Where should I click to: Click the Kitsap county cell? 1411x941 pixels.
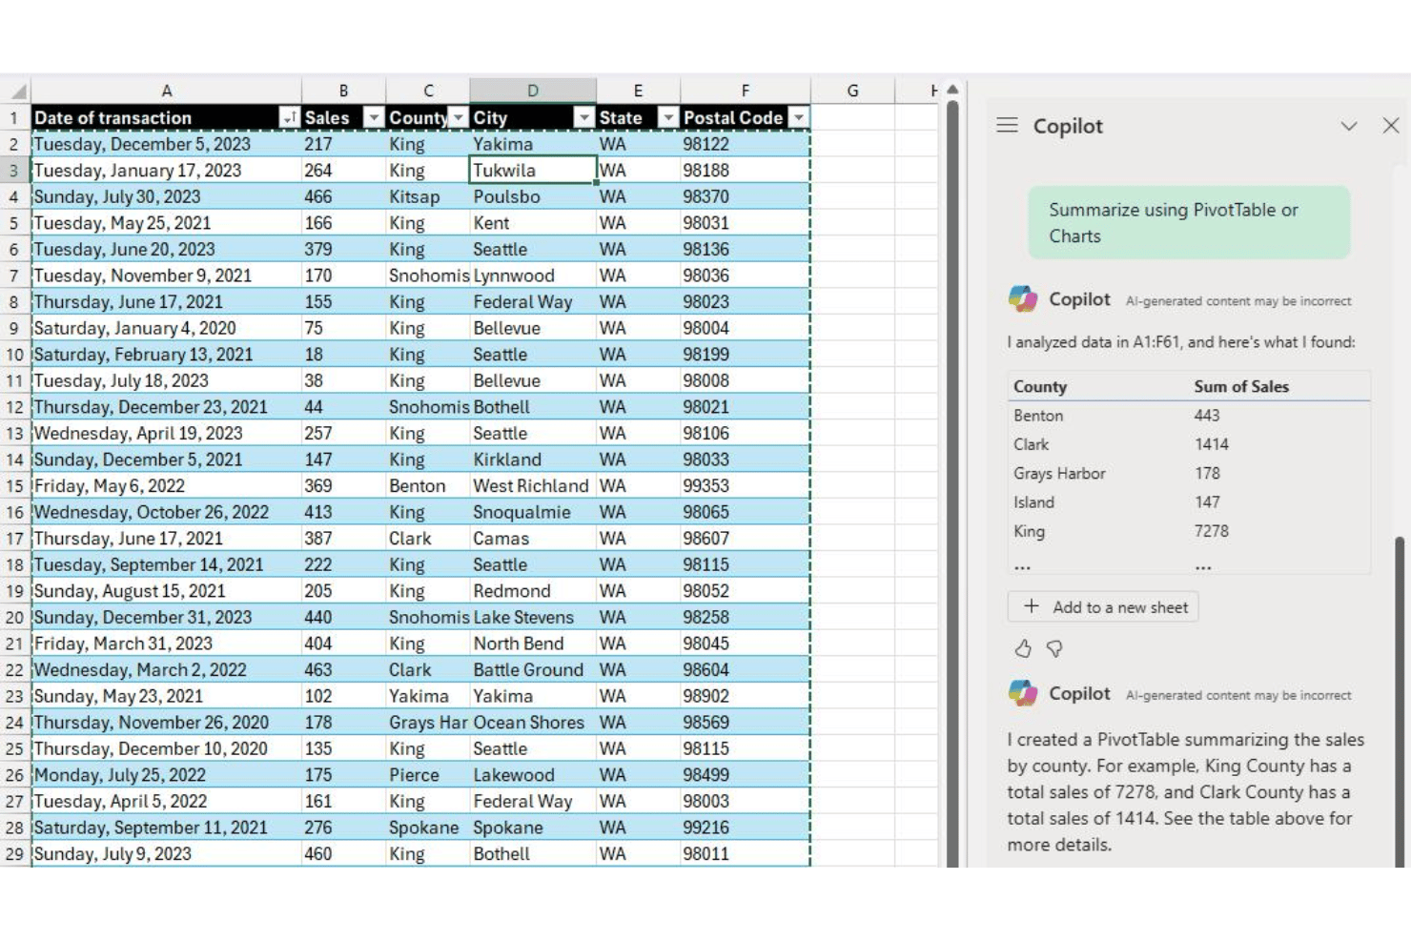428,196
